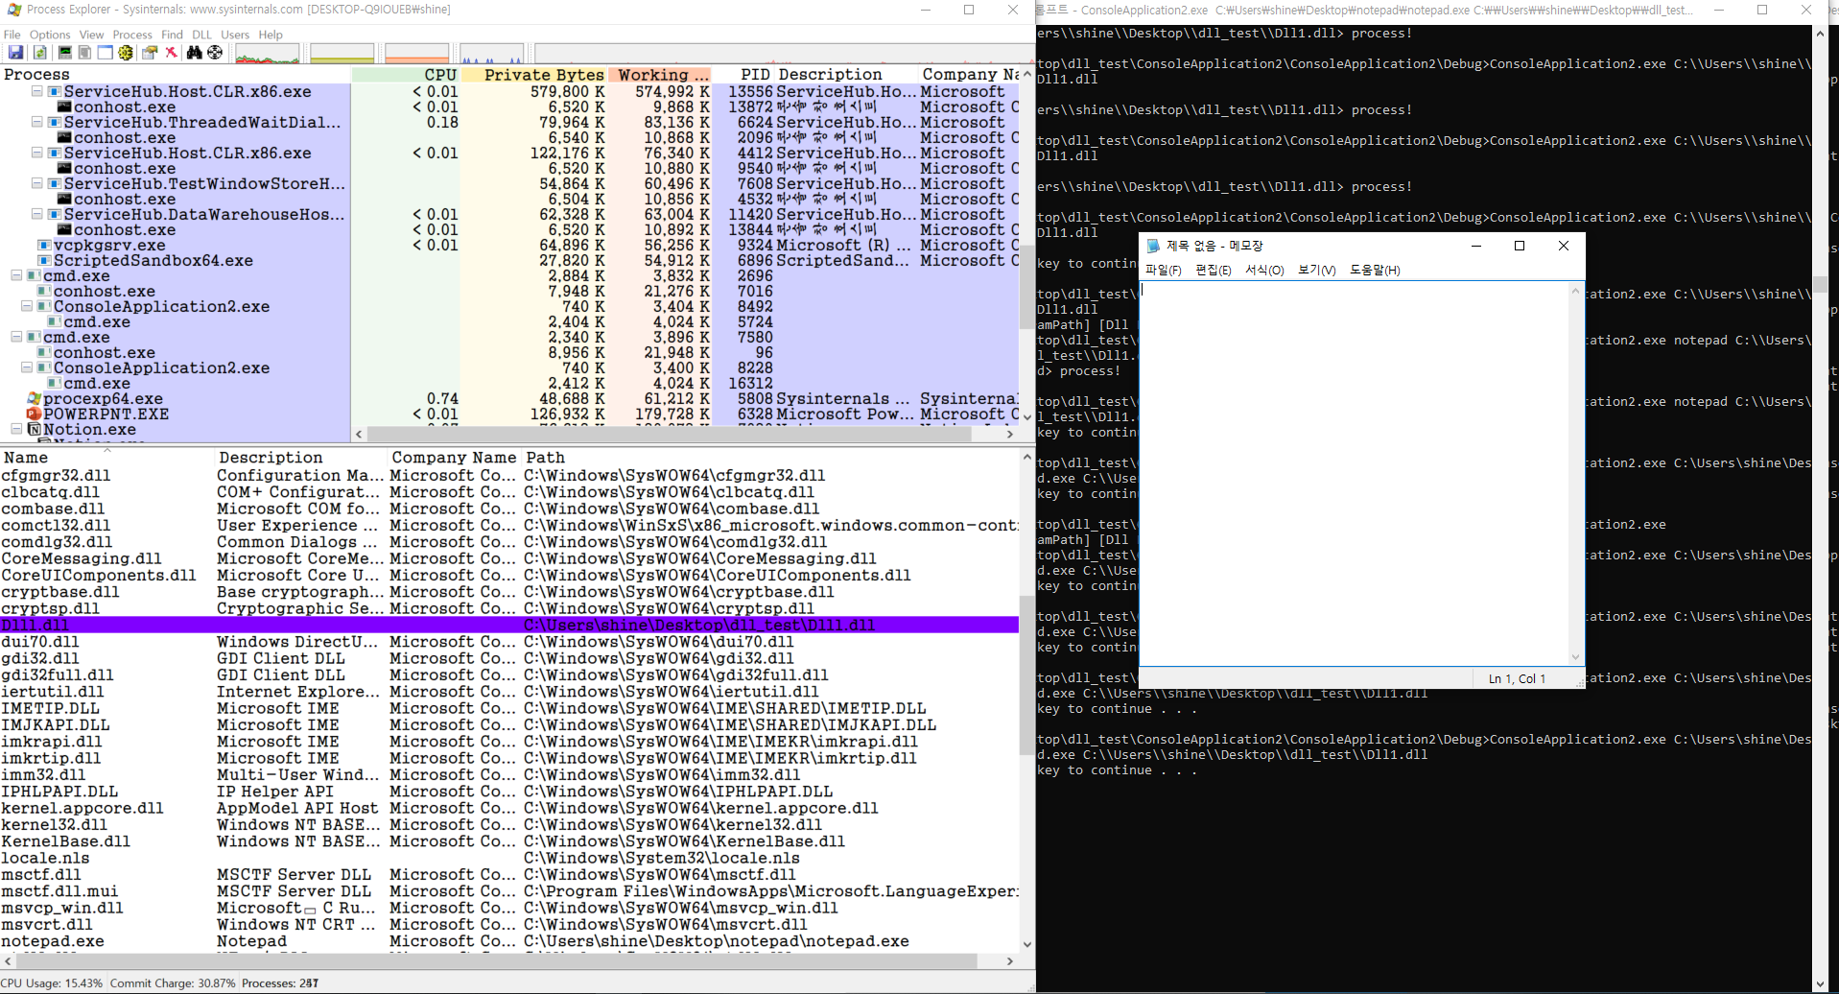Click the CPU usage mini graph in toolbar

(269, 55)
